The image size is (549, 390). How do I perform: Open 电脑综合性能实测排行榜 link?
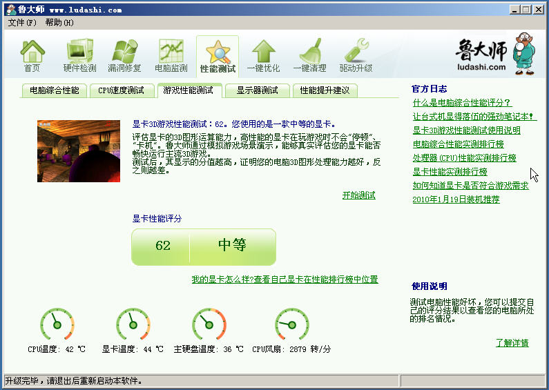pos(459,144)
